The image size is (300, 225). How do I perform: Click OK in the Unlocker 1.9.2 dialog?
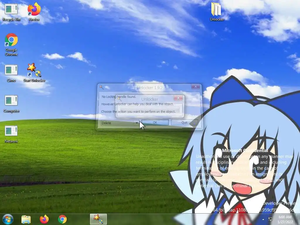tap(155, 122)
